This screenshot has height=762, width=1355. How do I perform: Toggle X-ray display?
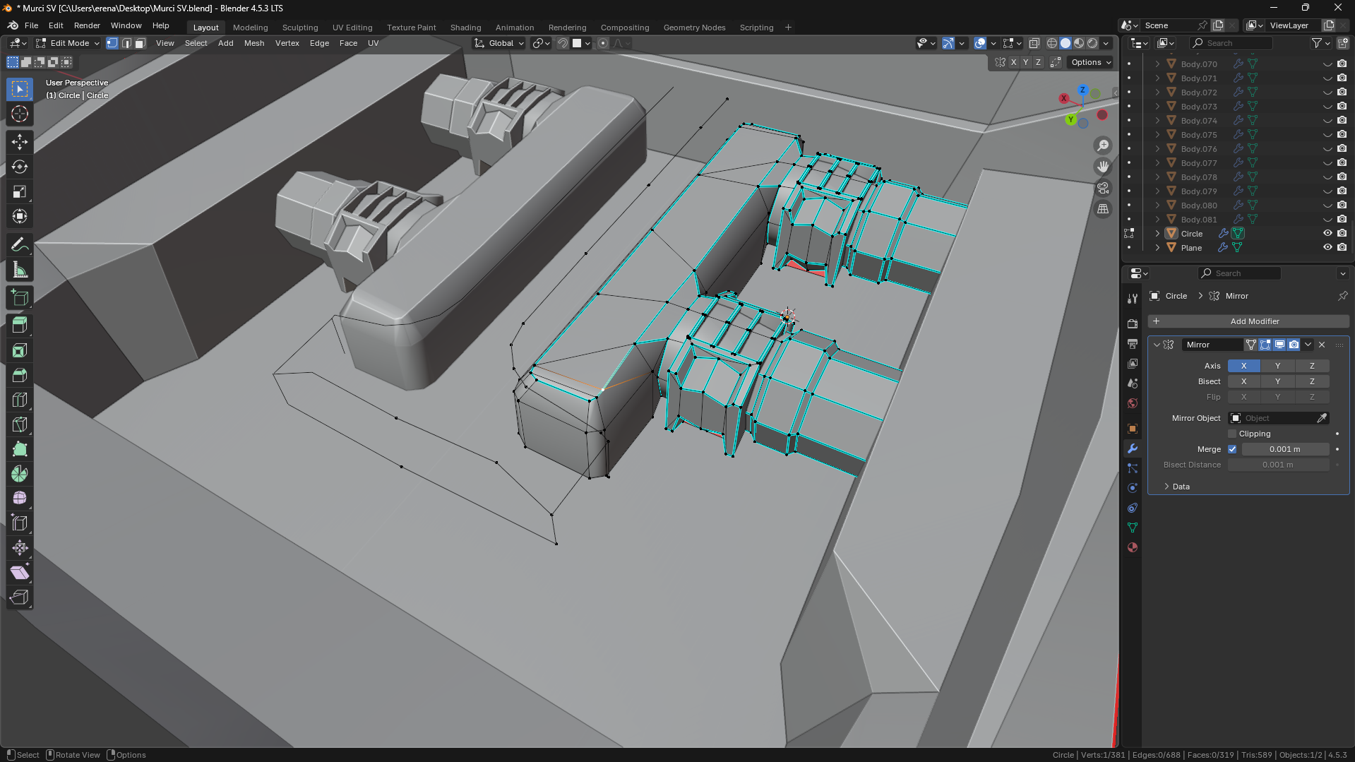point(1034,43)
